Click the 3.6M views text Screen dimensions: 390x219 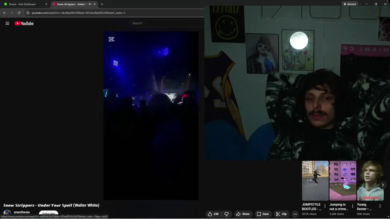337,214
